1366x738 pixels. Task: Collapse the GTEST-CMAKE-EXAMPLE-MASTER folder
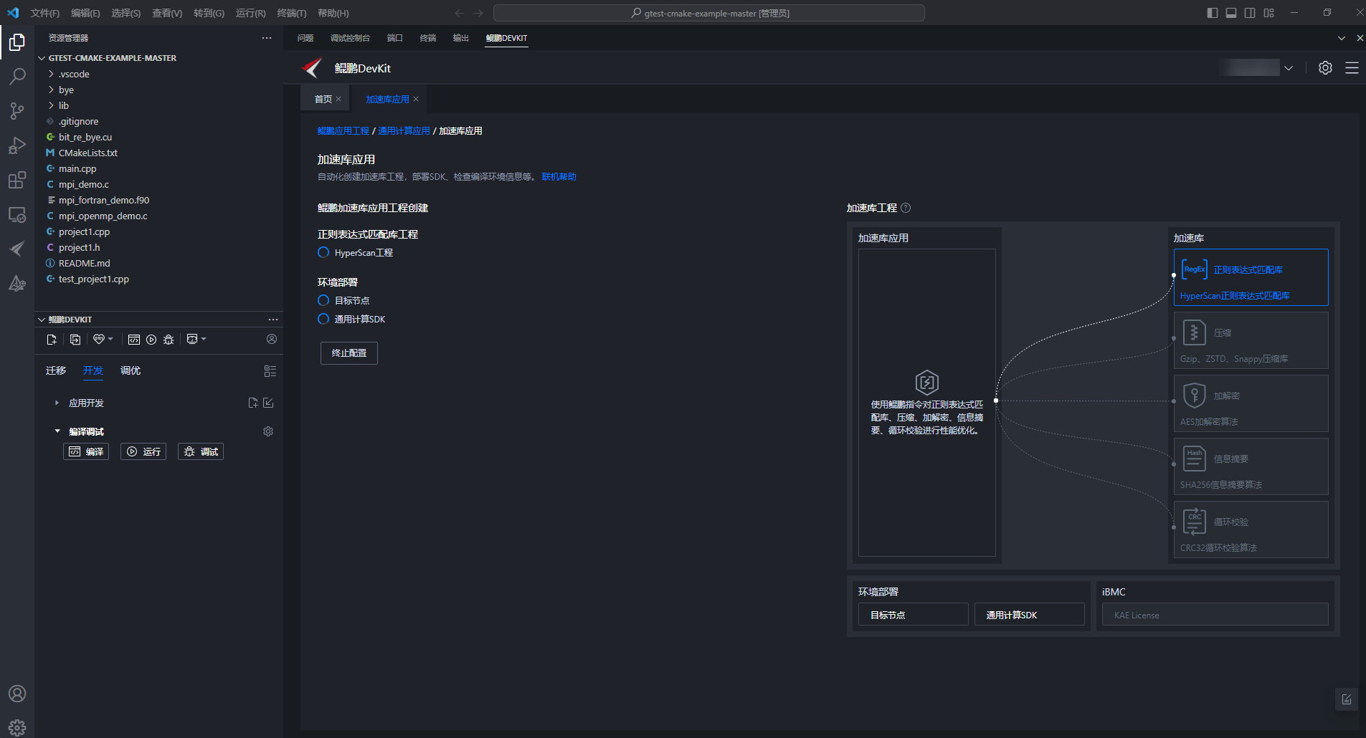tap(42, 58)
